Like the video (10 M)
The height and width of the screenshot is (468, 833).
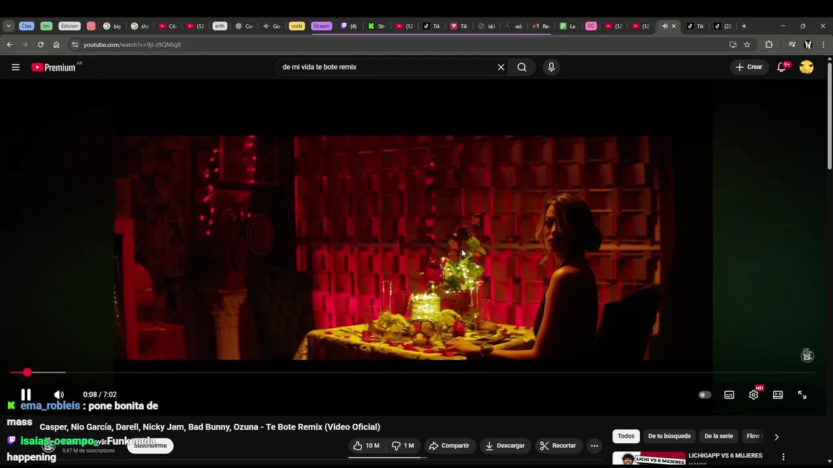click(366, 446)
